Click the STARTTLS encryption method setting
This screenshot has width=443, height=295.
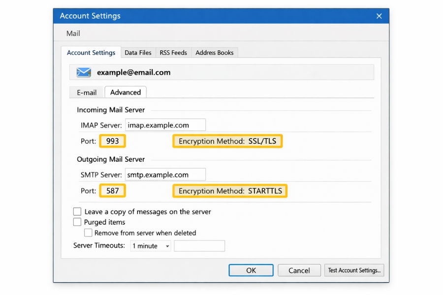229,191
